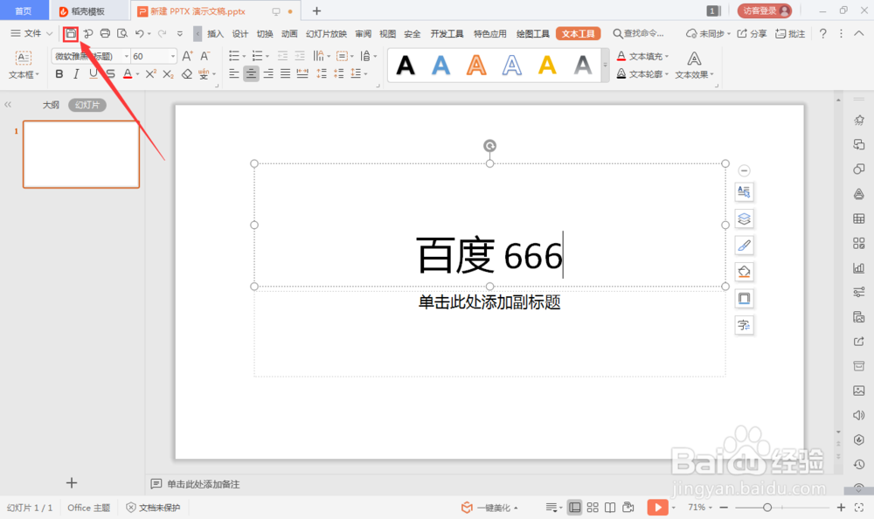Switch to the 插入 ribbon tab

click(x=215, y=34)
